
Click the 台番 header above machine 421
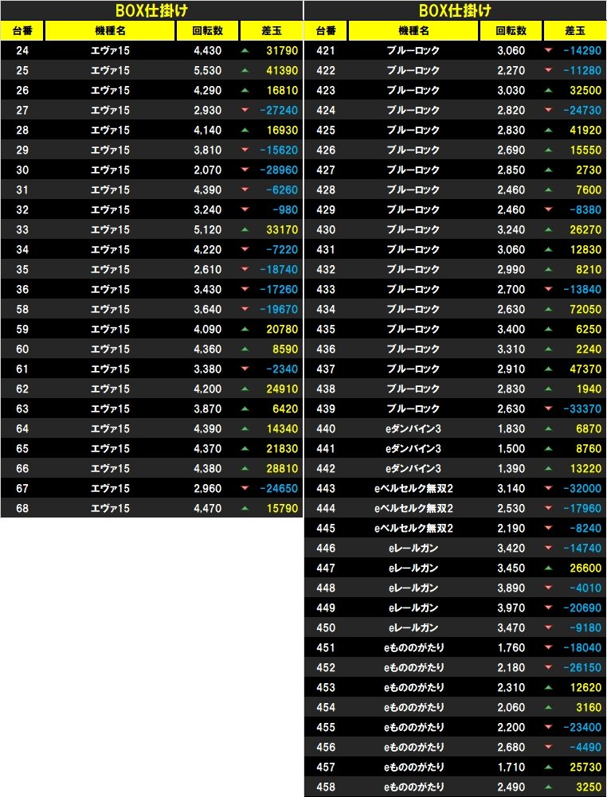pyautogui.click(x=326, y=31)
